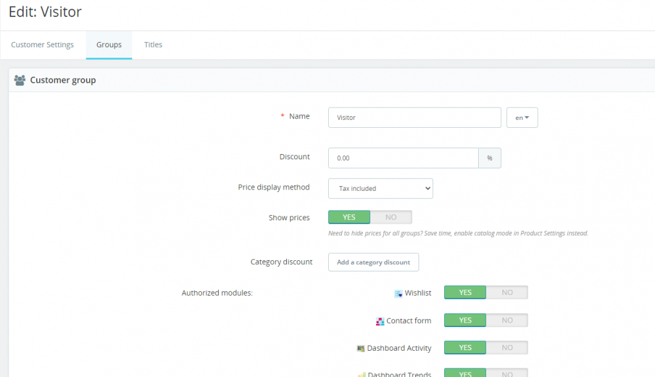
Task: Click the catalog mode hint text
Action: [x=458, y=233]
